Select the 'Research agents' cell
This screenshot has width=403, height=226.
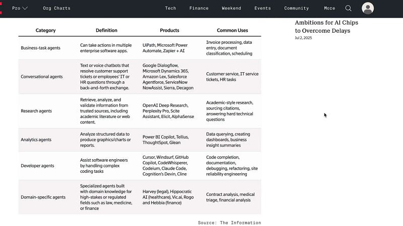pyautogui.click(x=36, y=111)
